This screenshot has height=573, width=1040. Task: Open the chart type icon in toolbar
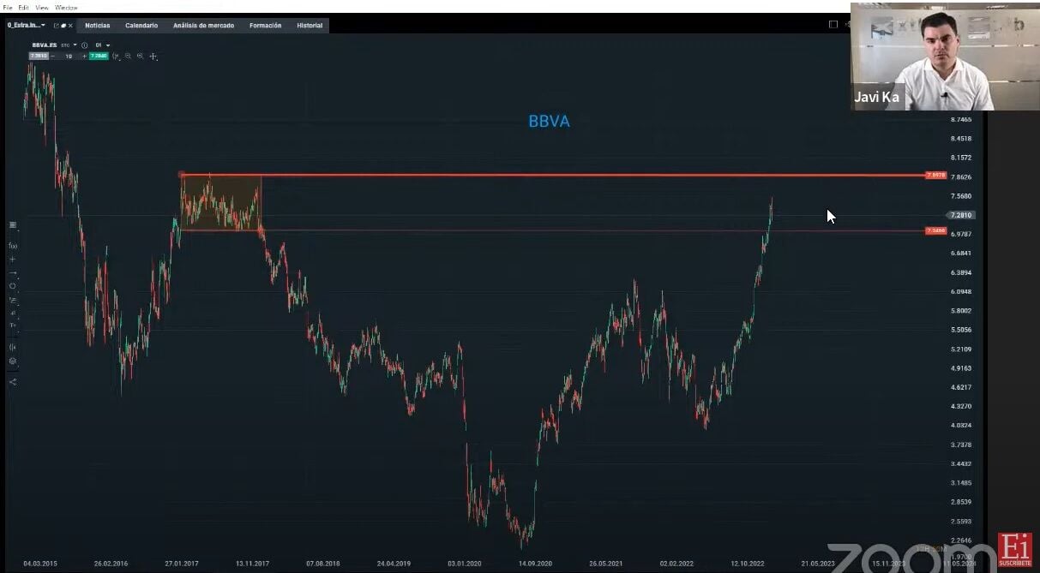pos(117,56)
